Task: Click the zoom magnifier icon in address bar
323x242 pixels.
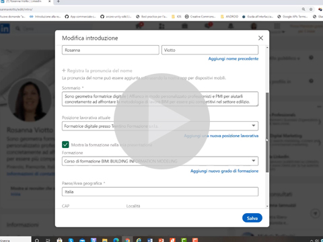Action: (303, 9)
